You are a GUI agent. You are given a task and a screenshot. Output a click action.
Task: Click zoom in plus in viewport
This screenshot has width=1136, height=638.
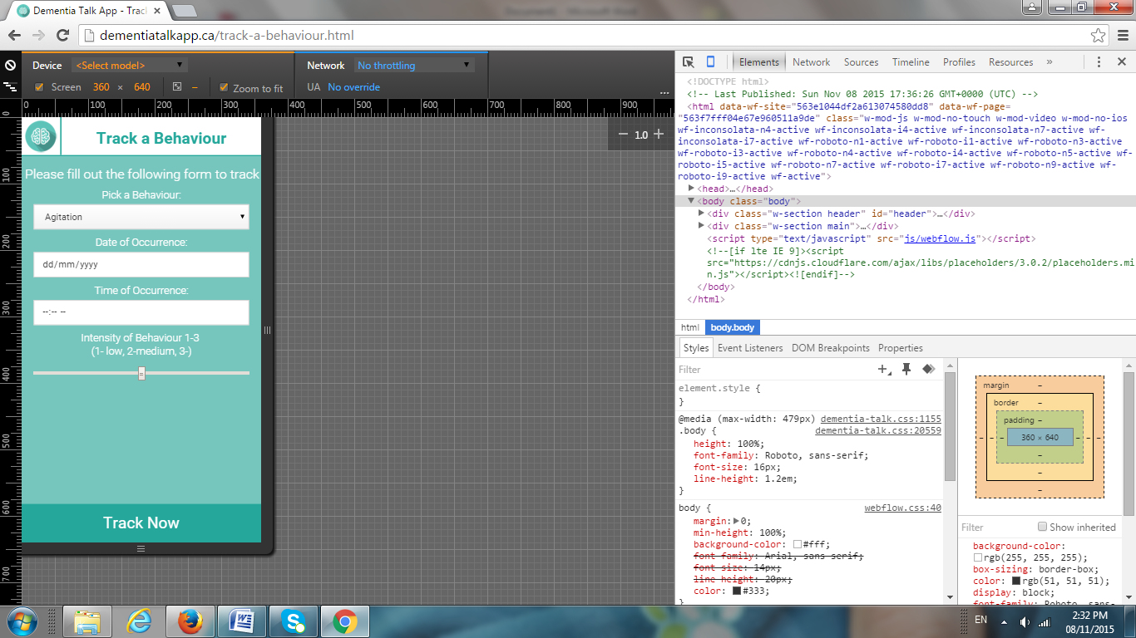(x=659, y=134)
